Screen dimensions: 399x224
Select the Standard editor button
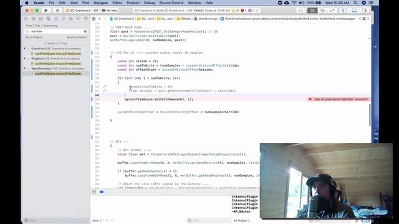[312, 11]
